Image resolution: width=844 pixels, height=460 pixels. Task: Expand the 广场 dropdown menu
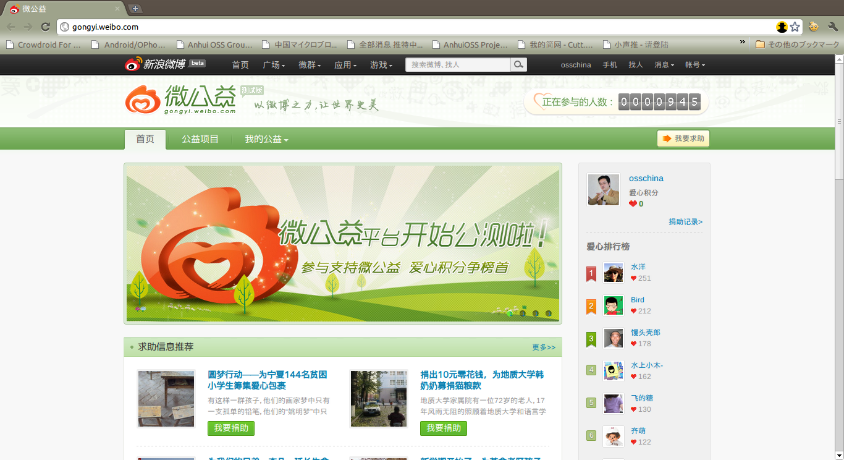point(274,65)
